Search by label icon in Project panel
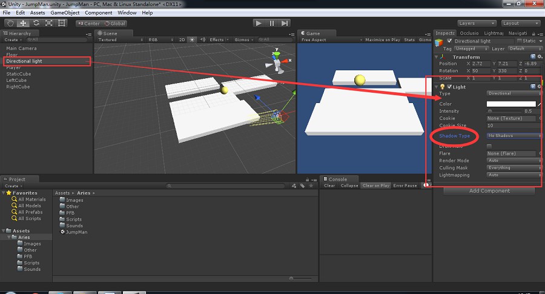Image resolution: width=545 pixels, height=294 pixels. [x=302, y=185]
